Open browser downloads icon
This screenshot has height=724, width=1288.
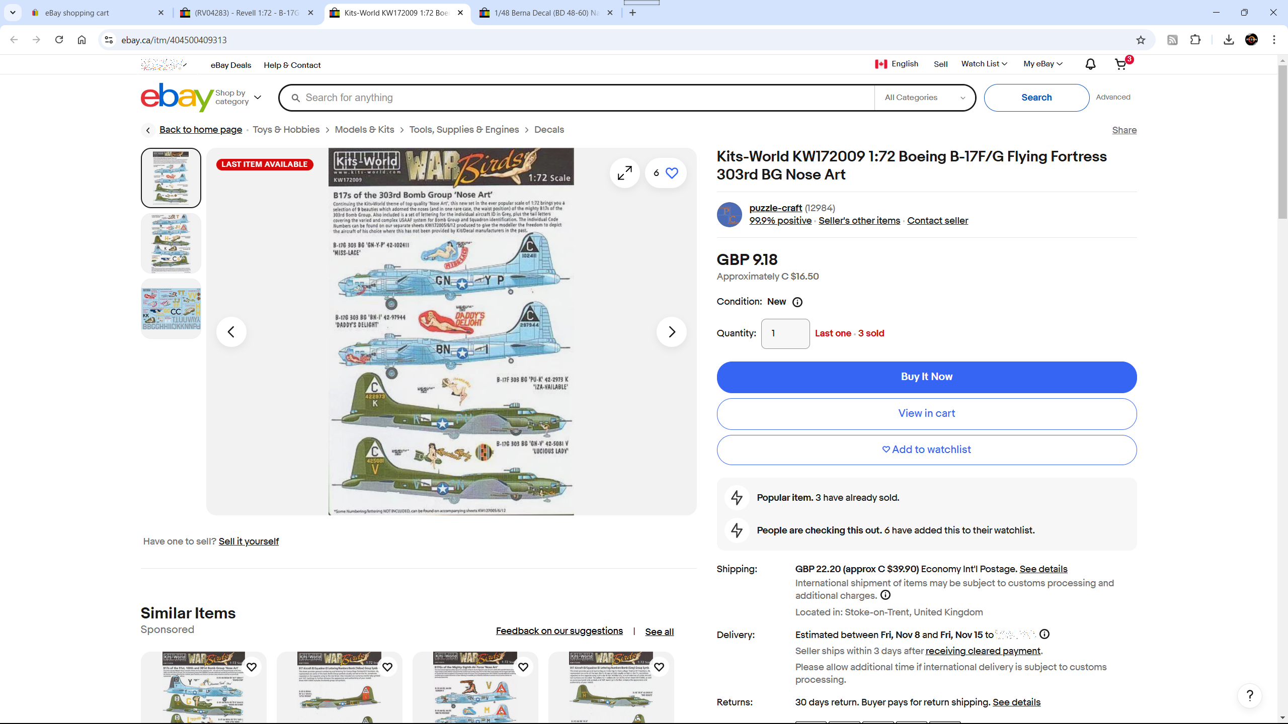pos(1229,40)
